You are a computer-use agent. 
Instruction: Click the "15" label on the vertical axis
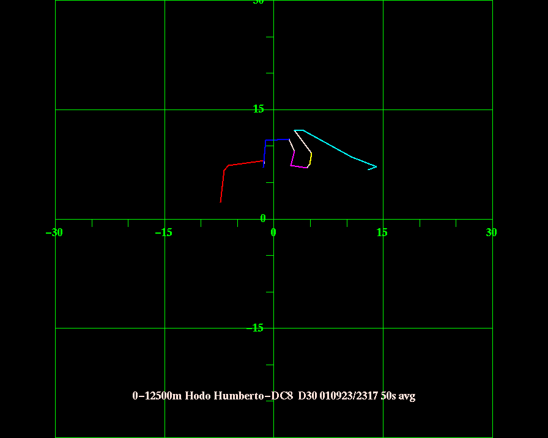point(259,109)
